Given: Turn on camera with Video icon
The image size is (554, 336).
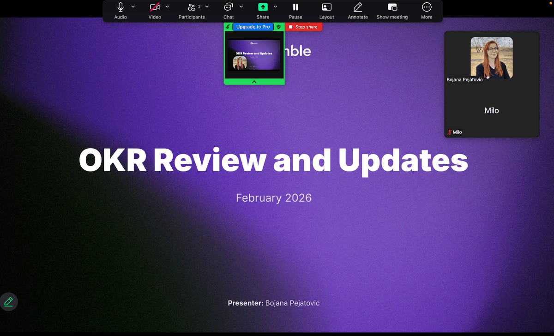Looking at the screenshot, I should pos(155,7).
